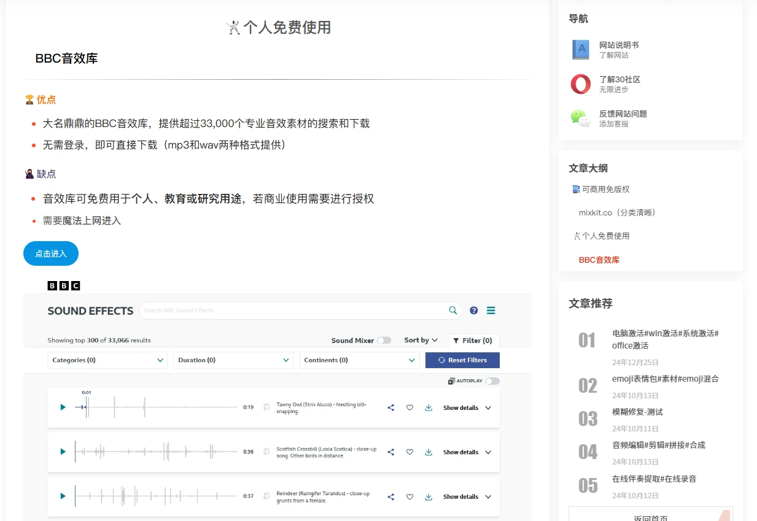Jump to mixkit.co（分类清晰） outline entry
The height and width of the screenshot is (521, 757).
pyautogui.click(x=618, y=213)
